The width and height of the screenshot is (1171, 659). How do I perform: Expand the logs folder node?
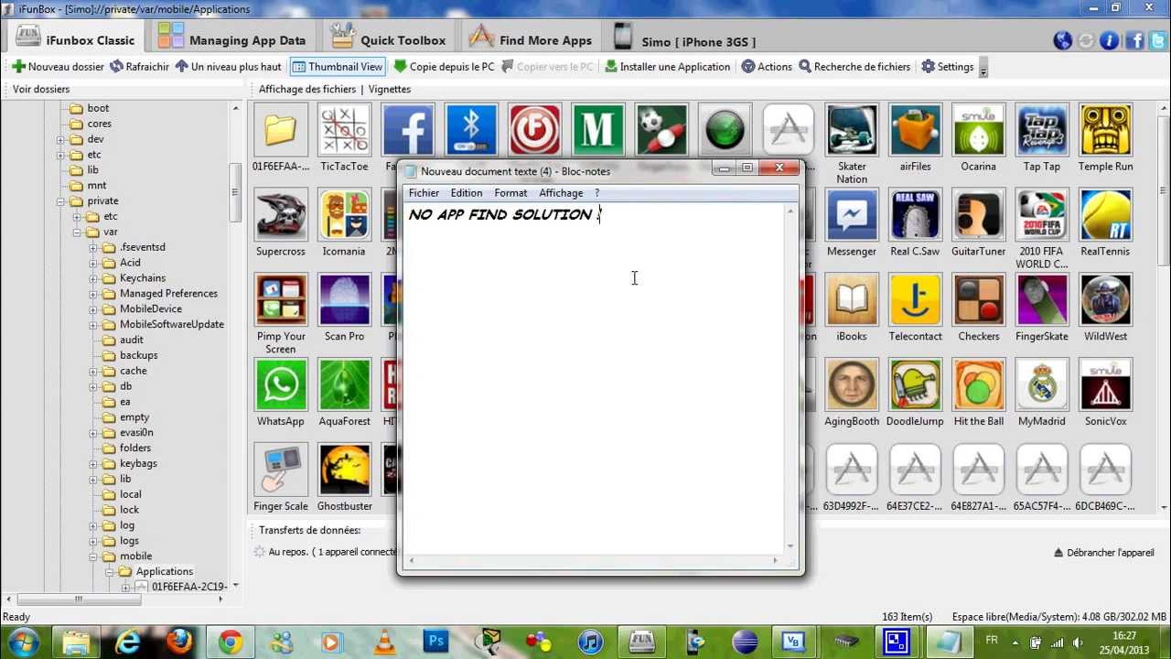[x=93, y=541]
